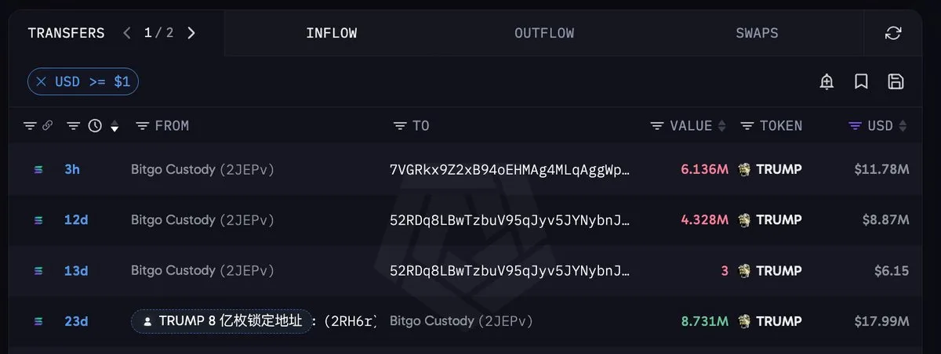
Task: Click the clock time column icon
Action: [95, 125]
